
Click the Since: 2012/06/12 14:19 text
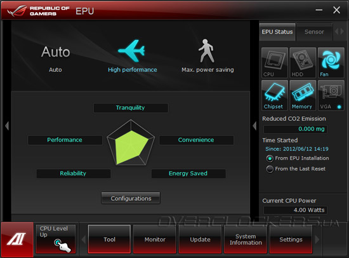pos(297,149)
